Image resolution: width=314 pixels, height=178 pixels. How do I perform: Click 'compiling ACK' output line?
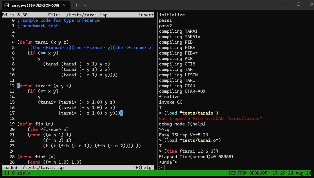176,58
